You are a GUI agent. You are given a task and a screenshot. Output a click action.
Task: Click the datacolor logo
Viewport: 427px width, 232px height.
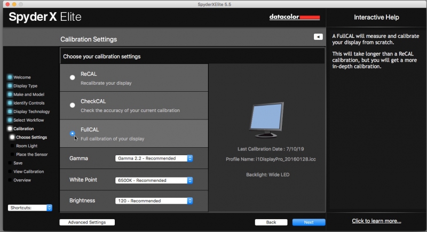295,17
